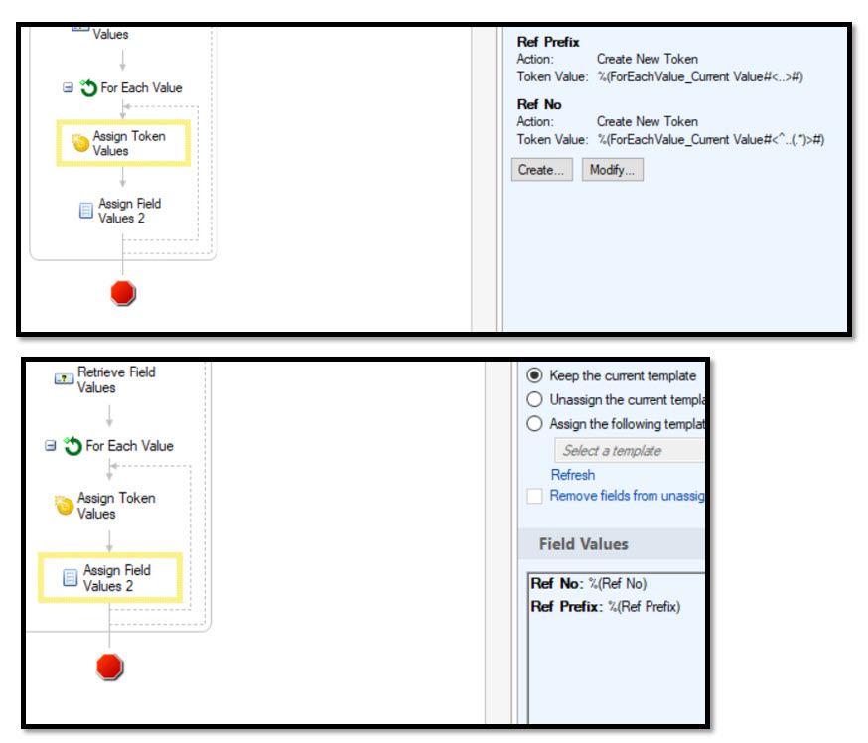The height and width of the screenshot is (743, 868).
Task: Click the Ref Prefix token heading
Action: pos(548,42)
